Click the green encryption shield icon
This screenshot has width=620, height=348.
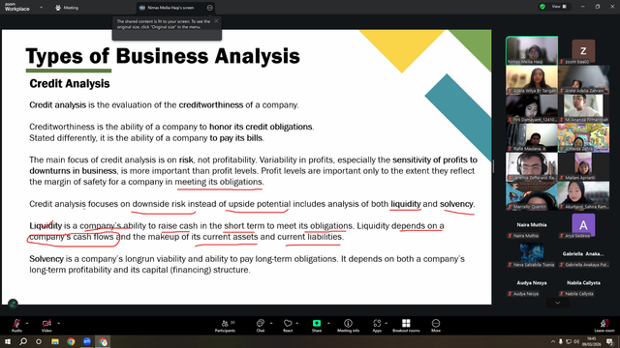(542, 7)
